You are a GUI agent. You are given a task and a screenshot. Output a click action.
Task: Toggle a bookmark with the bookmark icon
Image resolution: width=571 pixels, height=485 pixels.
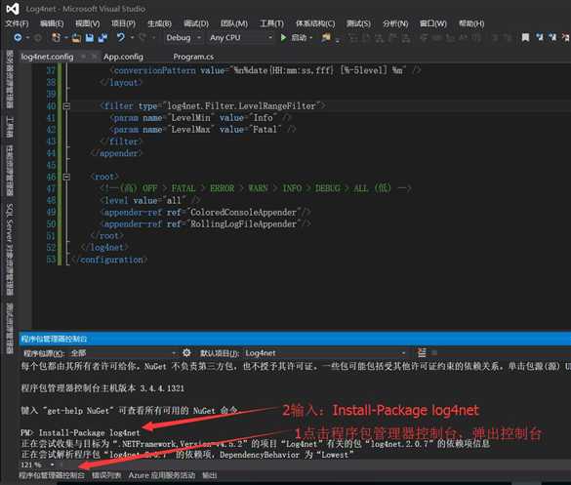pos(525,37)
